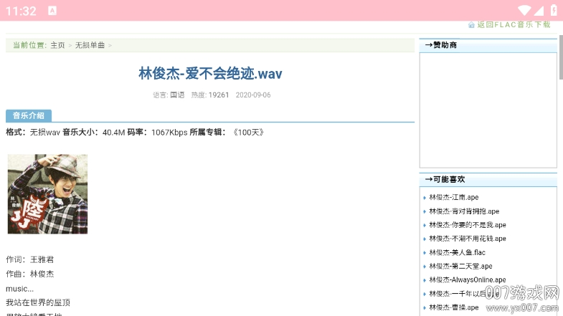Viewport: 563px width, 316px height.
Task: Click the 码率: 1067Kbps text
Action: pyautogui.click(x=157, y=133)
